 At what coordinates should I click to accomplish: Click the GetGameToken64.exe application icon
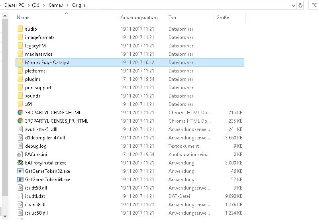[x=20, y=179]
